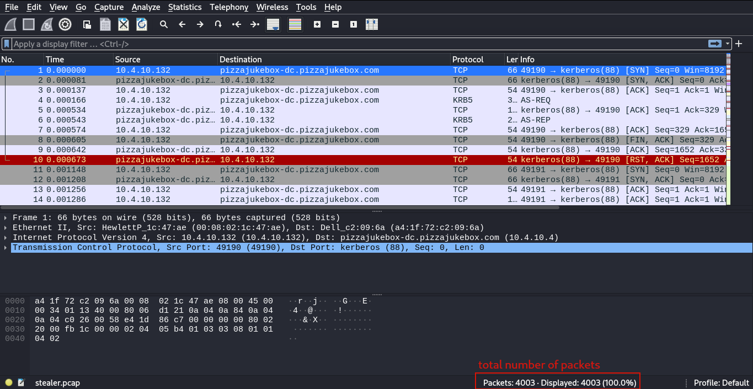The height and width of the screenshot is (389, 753).
Task: Jump to the last packet icon
Action: pos(254,24)
